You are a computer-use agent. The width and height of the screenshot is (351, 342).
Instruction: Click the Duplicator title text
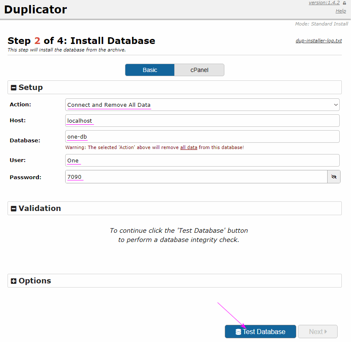tap(36, 10)
